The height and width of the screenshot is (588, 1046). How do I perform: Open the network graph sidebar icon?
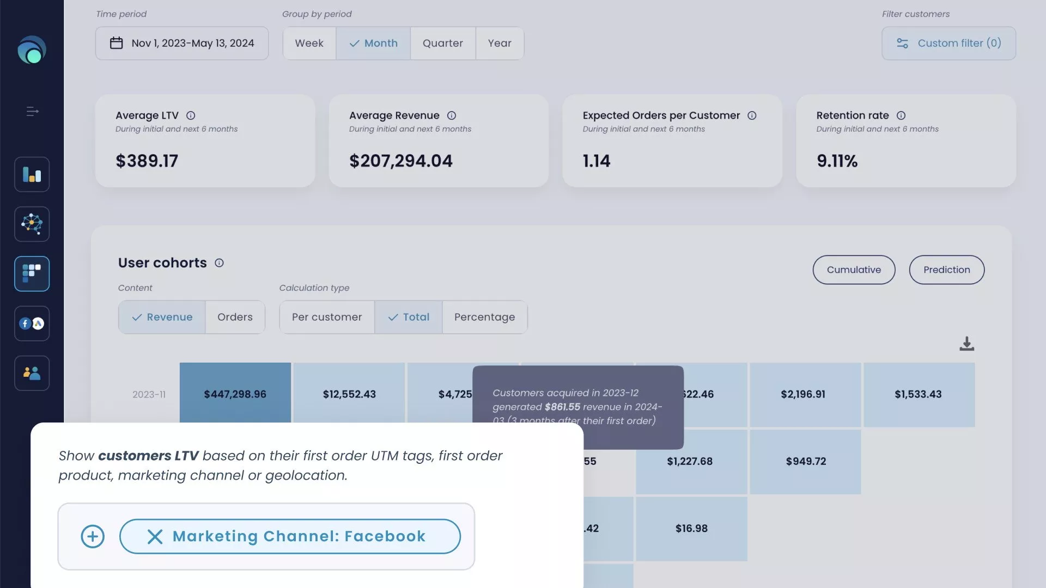(x=32, y=224)
